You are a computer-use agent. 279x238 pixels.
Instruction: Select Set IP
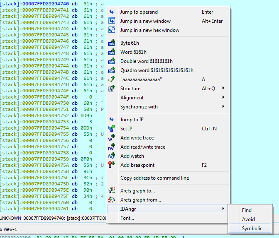click(x=168, y=129)
